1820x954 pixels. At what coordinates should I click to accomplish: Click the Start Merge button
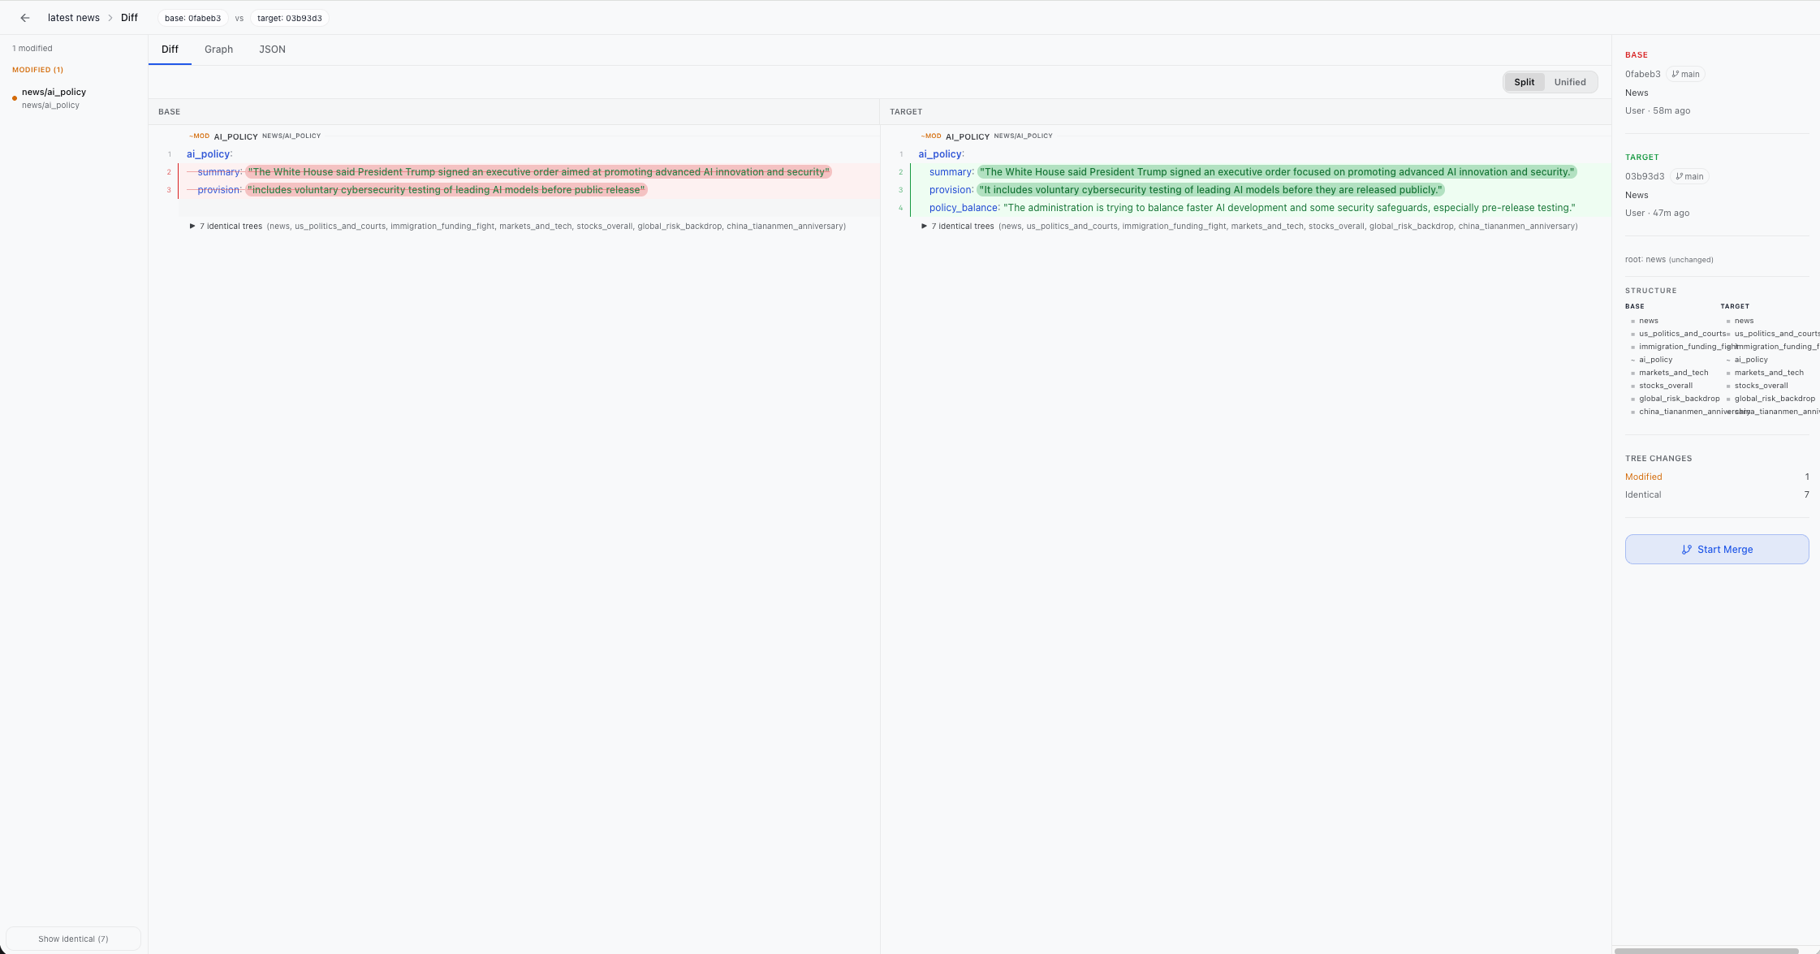[x=1717, y=550]
